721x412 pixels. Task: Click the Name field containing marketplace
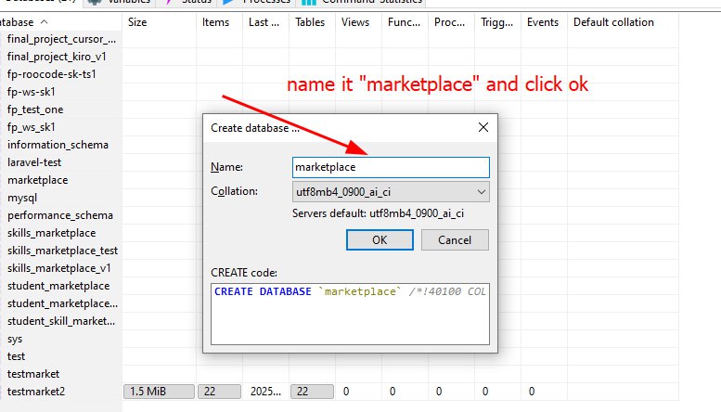pyautogui.click(x=391, y=167)
